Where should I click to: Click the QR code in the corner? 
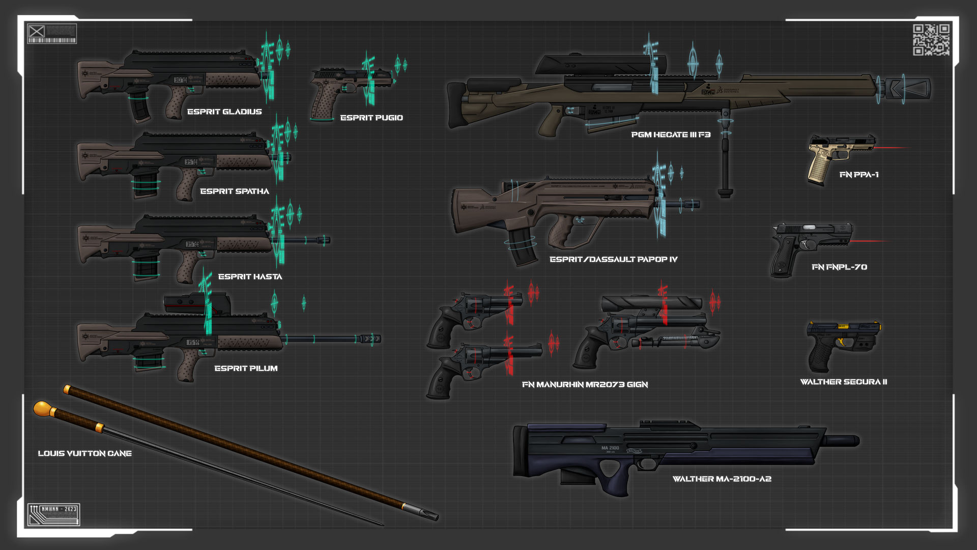pyautogui.click(x=931, y=40)
